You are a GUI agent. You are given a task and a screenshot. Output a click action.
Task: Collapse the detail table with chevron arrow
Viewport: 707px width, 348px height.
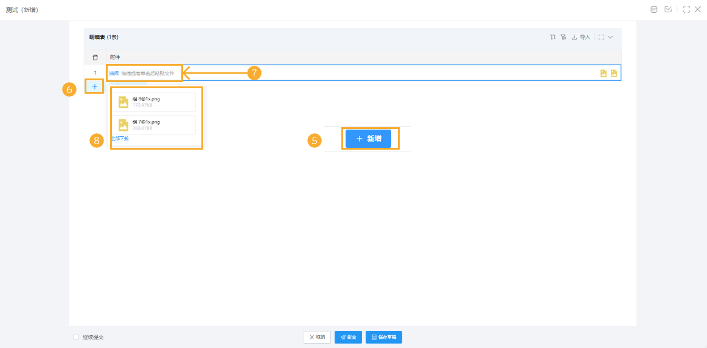pos(611,37)
